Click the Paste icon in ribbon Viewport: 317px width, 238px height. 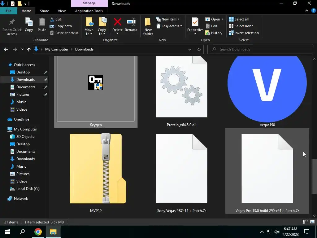(x=42, y=22)
